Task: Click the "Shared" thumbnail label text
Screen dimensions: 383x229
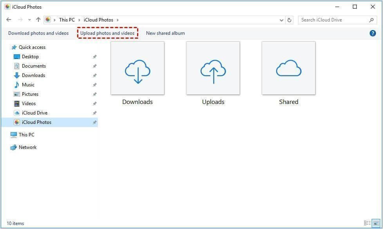Action: pos(289,102)
